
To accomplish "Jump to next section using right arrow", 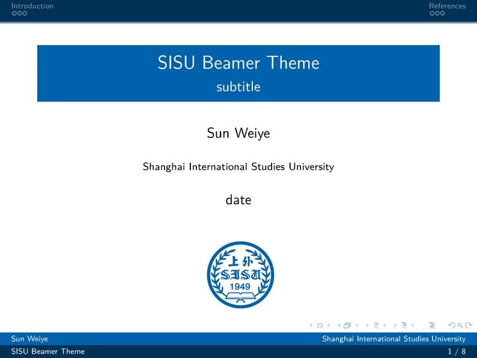I will point(413,326).
